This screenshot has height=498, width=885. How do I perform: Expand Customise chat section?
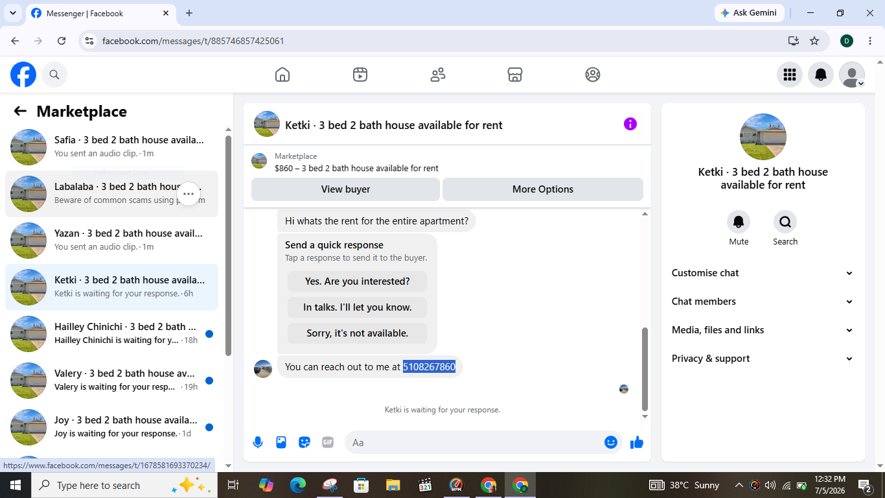pyautogui.click(x=763, y=273)
